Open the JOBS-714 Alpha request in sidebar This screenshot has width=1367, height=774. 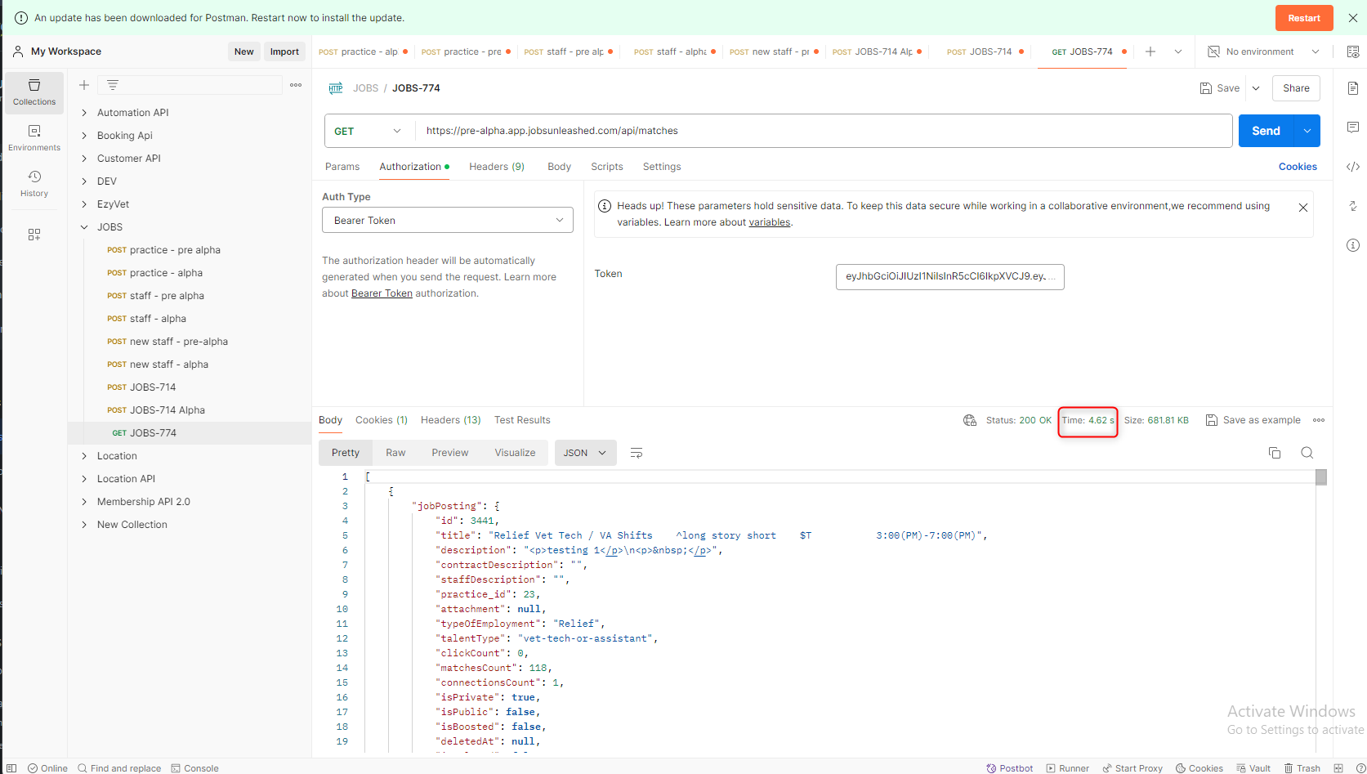(167, 410)
